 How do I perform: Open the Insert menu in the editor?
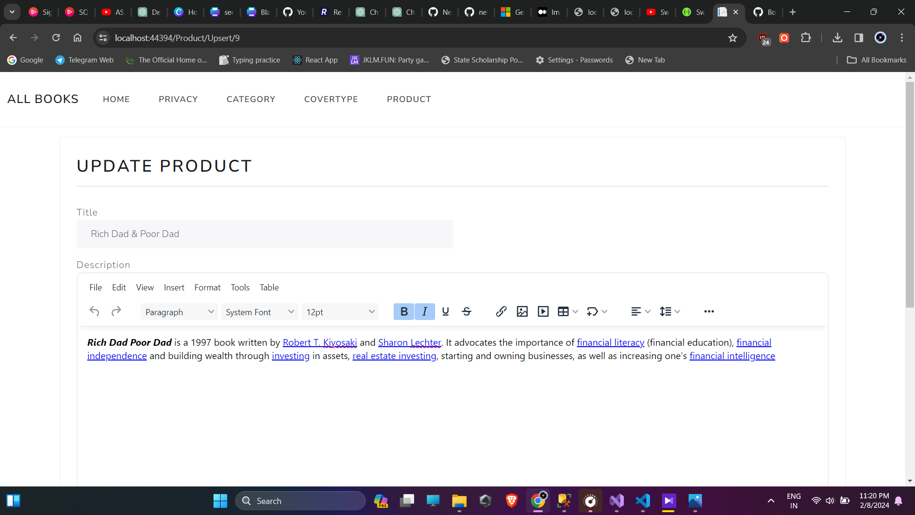tap(174, 288)
